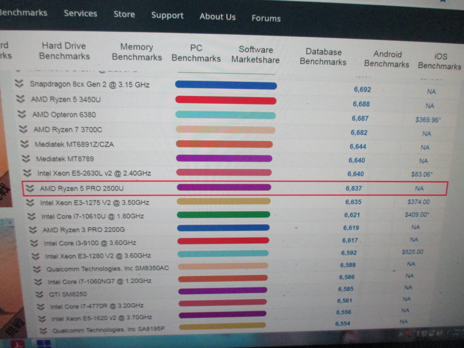Open Intel Xeon E3-1275 V2 link
Screen dimensions: 464x348
95,203
